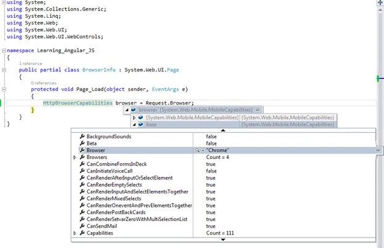Pin the Browser "Chrome" value row

point(378,150)
